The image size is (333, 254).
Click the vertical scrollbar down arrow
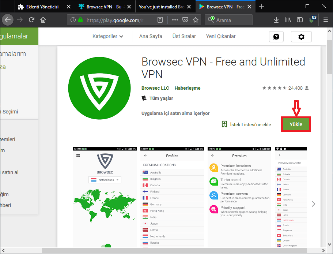coord(330,244)
